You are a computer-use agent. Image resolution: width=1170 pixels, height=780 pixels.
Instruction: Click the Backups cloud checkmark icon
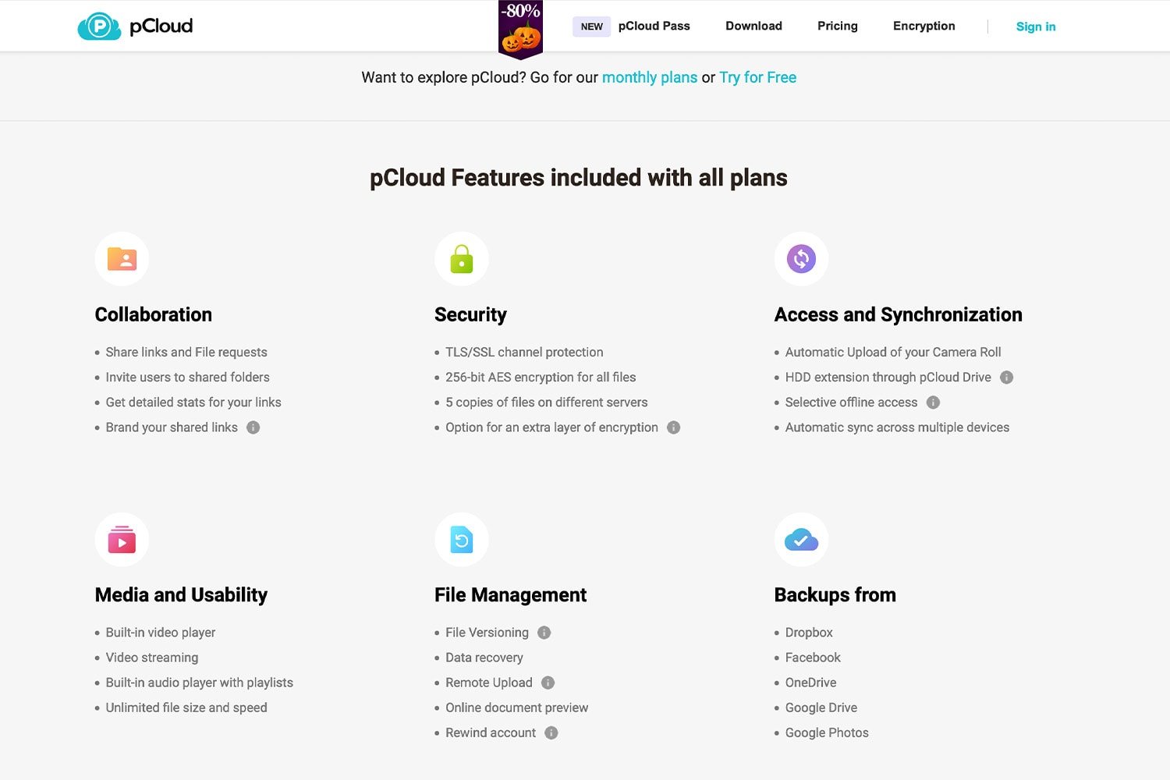click(801, 539)
